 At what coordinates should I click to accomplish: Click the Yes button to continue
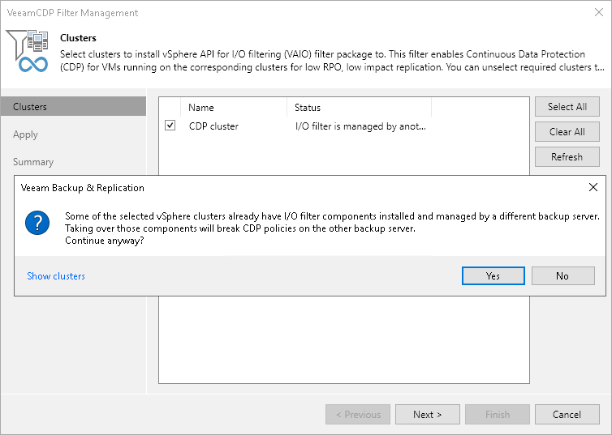(x=493, y=275)
